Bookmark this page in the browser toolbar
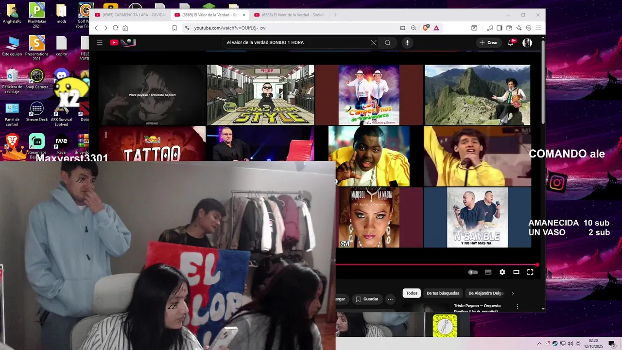Screen dimensions: 622x350 tap(174, 28)
